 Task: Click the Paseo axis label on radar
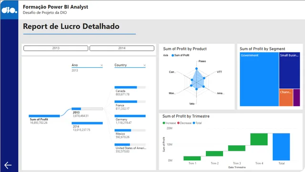point(202,61)
